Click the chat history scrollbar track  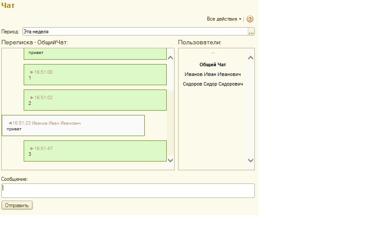click(171, 110)
